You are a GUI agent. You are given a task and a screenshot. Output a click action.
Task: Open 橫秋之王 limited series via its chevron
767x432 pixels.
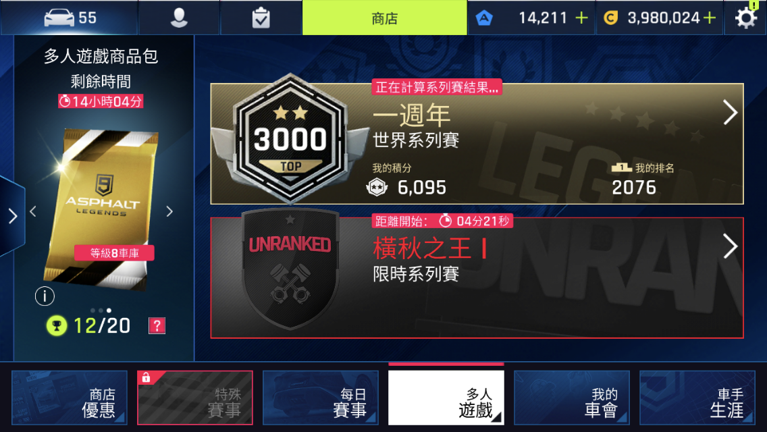pyautogui.click(x=730, y=246)
